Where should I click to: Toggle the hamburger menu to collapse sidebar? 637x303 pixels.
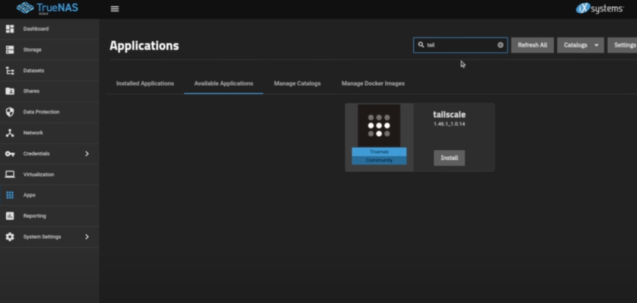point(115,9)
